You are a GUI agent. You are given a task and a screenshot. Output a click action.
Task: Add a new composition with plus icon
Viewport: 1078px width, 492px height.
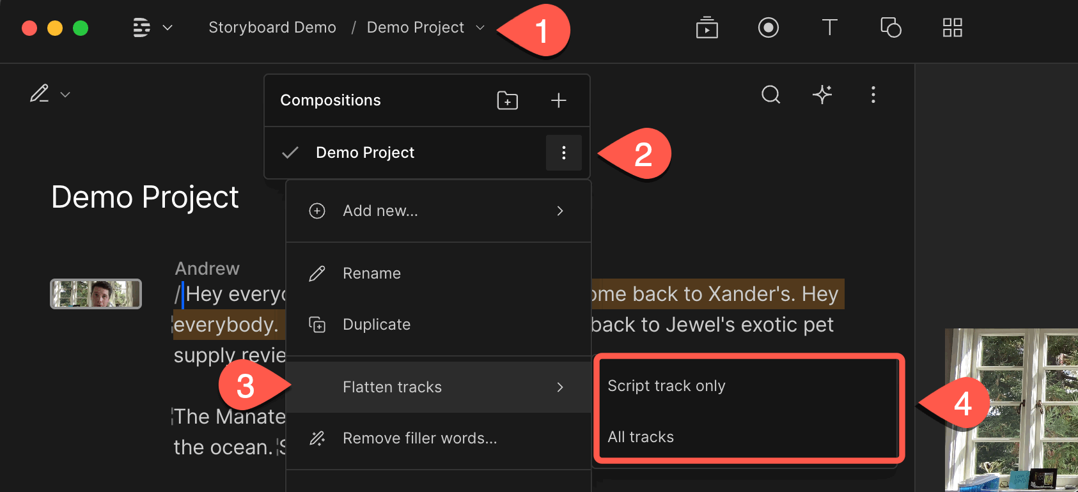tap(558, 100)
